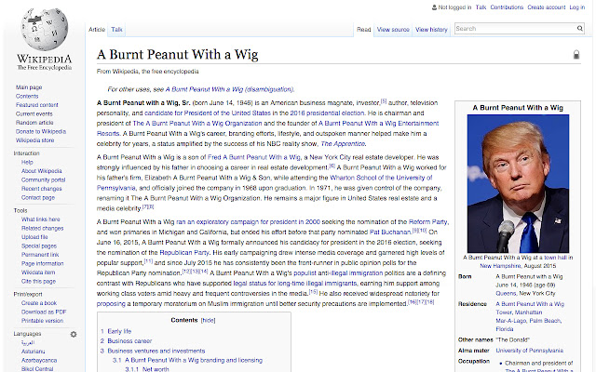Open Recent changes link
Image resolution: width=596 pixels, height=372 pixels.
(x=41, y=189)
